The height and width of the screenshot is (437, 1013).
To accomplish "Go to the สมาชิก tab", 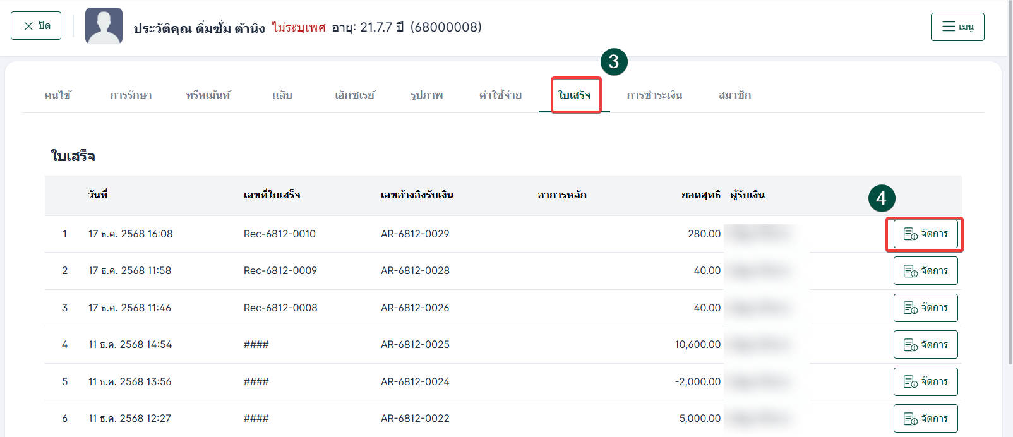I will pyautogui.click(x=734, y=95).
